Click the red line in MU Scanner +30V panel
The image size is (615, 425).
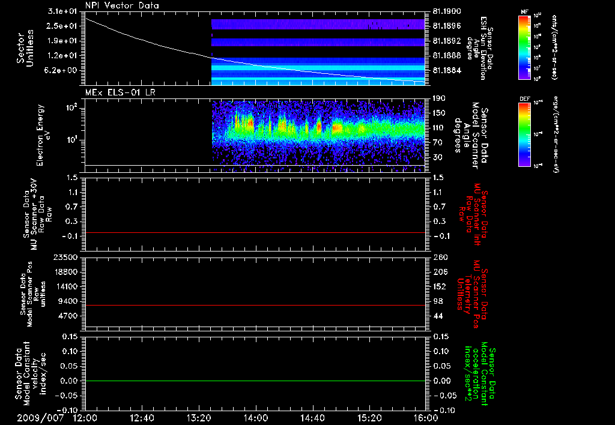click(x=255, y=232)
